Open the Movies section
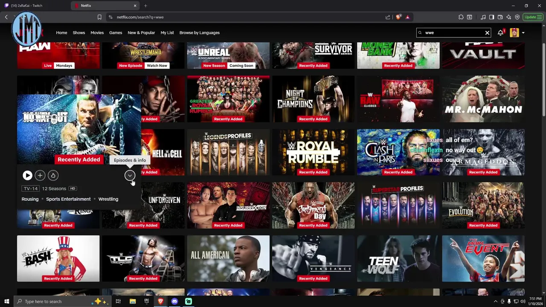The image size is (546, 307). [x=97, y=32]
